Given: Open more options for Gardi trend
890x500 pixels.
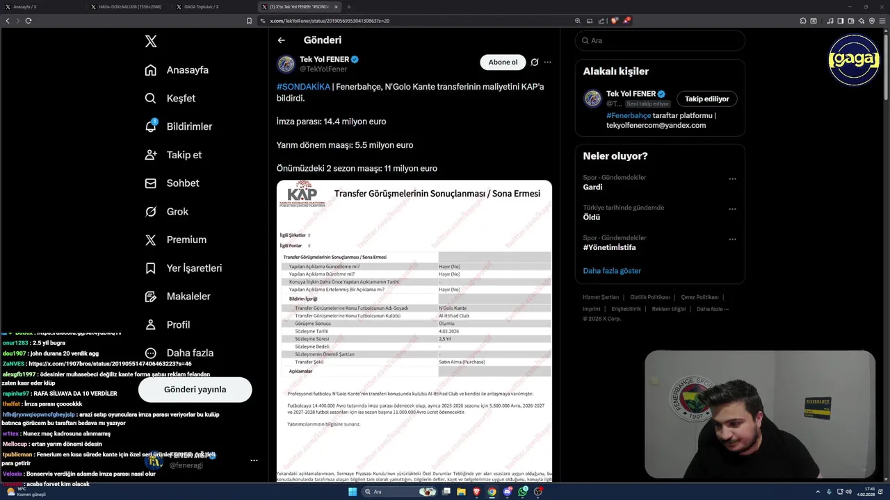Looking at the screenshot, I should (x=732, y=178).
